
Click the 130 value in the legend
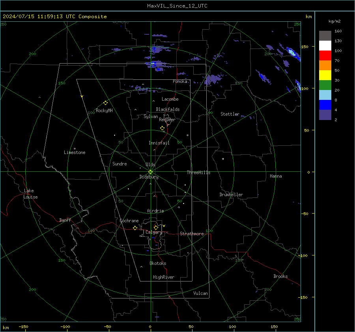pyautogui.click(x=338, y=41)
